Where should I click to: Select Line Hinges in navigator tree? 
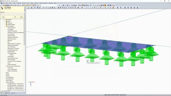pyautogui.click(x=10, y=29)
